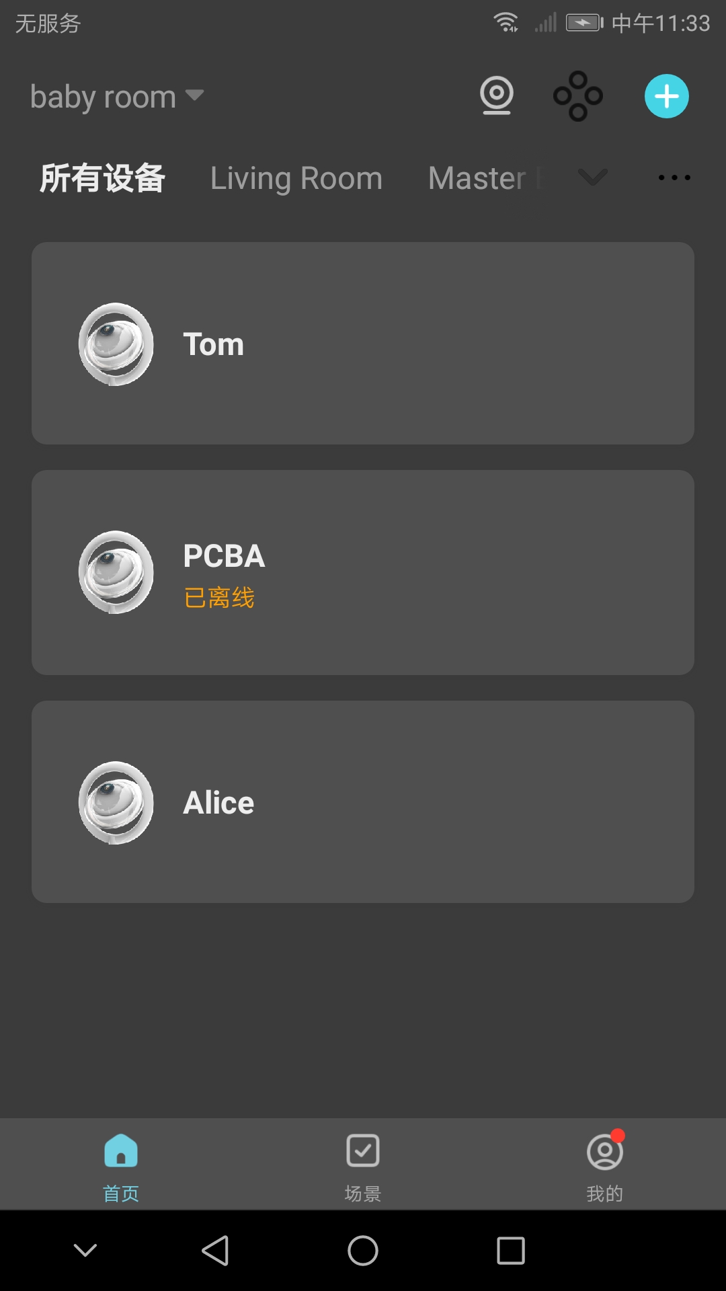The height and width of the screenshot is (1291, 726).
Task: Hide the navigation bar with down chevron
Action: point(85,1251)
